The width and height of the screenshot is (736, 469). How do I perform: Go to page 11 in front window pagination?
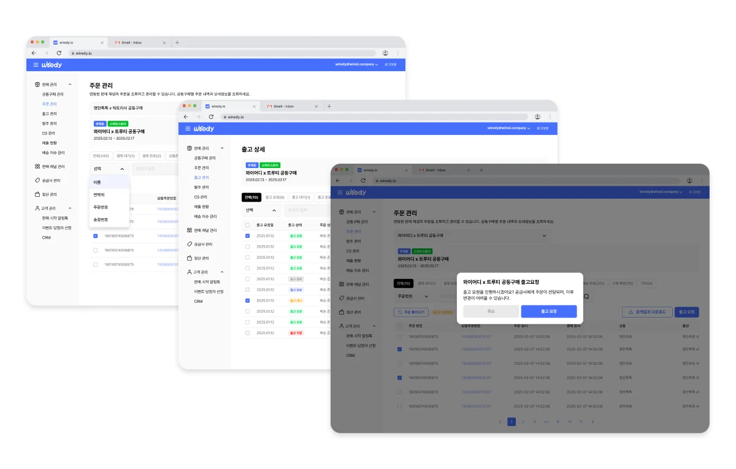[581, 422]
